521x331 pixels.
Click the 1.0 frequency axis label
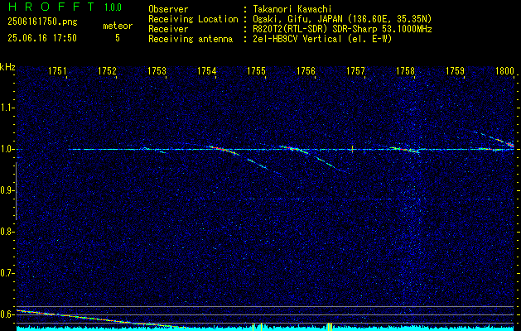click(7, 149)
